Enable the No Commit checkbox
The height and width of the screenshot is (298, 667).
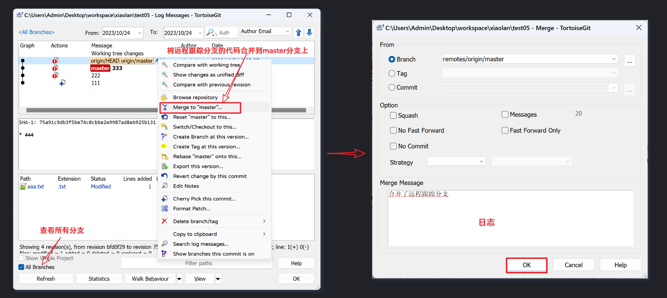pyautogui.click(x=393, y=146)
